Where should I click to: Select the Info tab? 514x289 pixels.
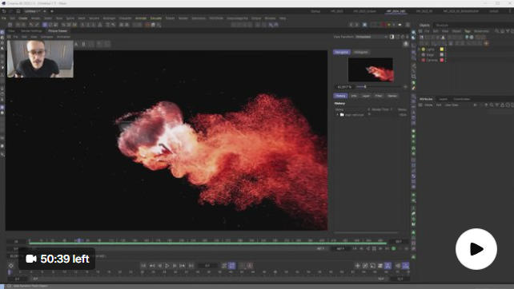click(x=354, y=96)
